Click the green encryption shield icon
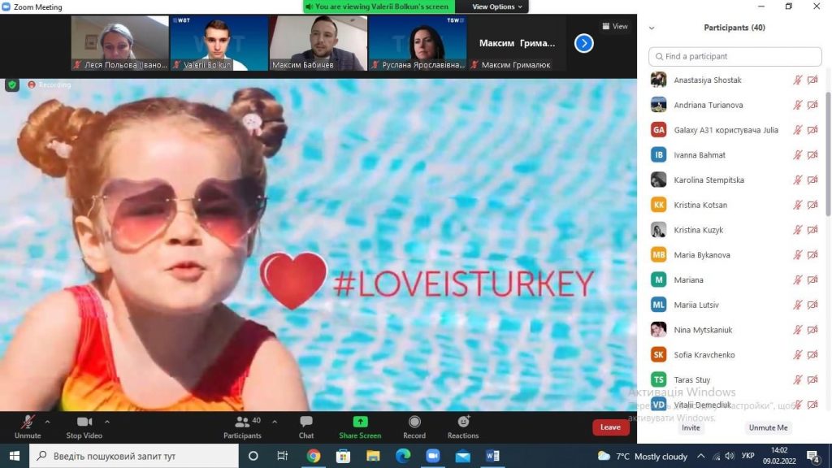832x468 pixels. [12, 84]
